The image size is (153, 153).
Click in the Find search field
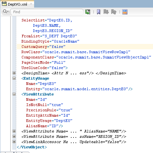coord(47,12)
